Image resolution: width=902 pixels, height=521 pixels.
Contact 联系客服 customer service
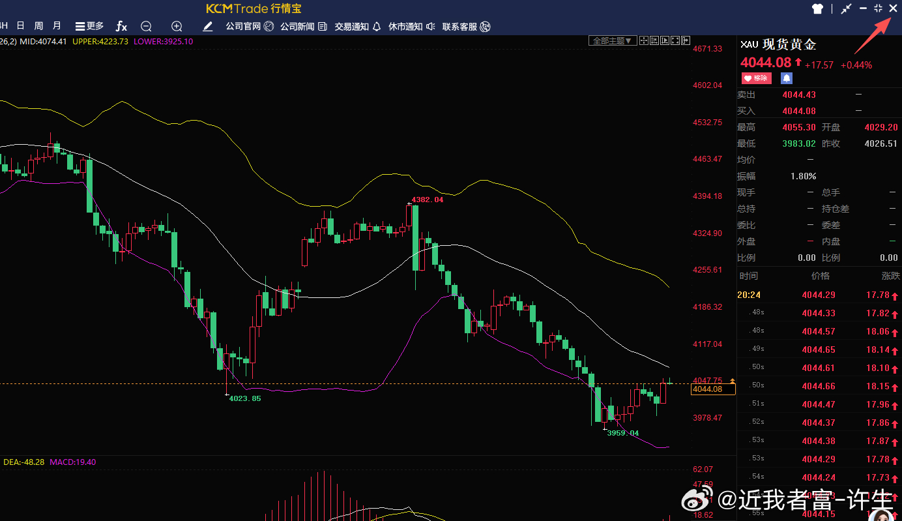[467, 27]
